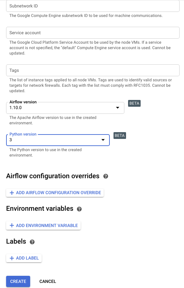The image size is (184, 288).
Task: Click Add Airflow Configuration Override button
Action: pyautogui.click(x=55, y=193)
